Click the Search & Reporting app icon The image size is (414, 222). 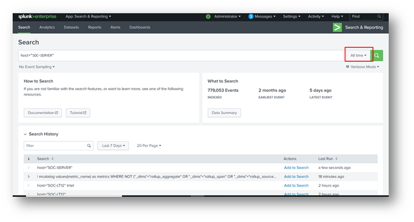(337, 28)
